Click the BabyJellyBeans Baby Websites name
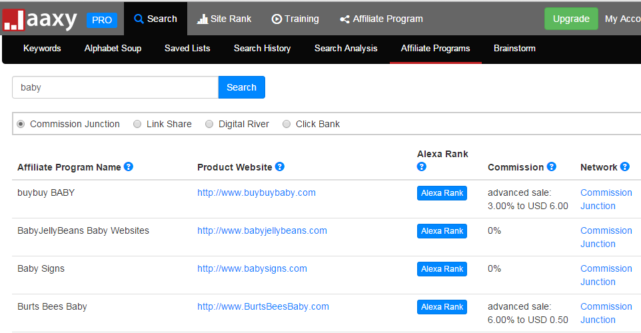The height and width of the screenshot is (333, 641). click(x=83, y=230)
